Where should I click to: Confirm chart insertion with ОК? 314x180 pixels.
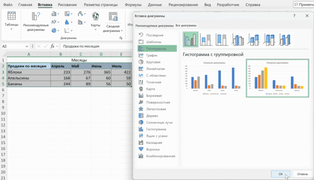coord(281,174)
